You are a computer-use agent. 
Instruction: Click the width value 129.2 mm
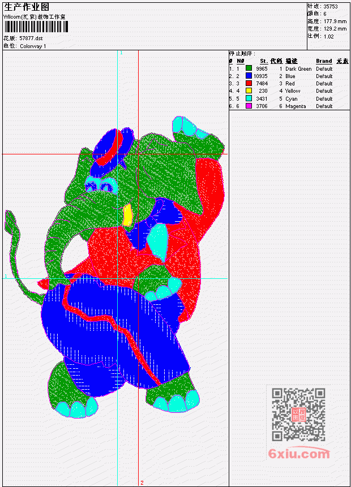pos(335,29)
